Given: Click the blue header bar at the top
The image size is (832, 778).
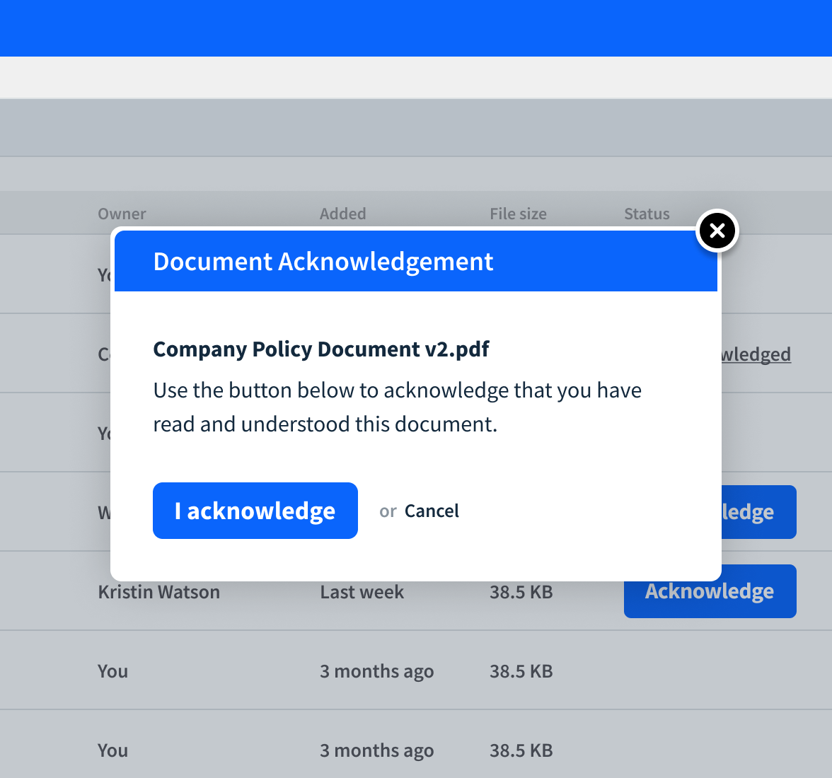Looking at the screenshot, I should pos(416,28).
